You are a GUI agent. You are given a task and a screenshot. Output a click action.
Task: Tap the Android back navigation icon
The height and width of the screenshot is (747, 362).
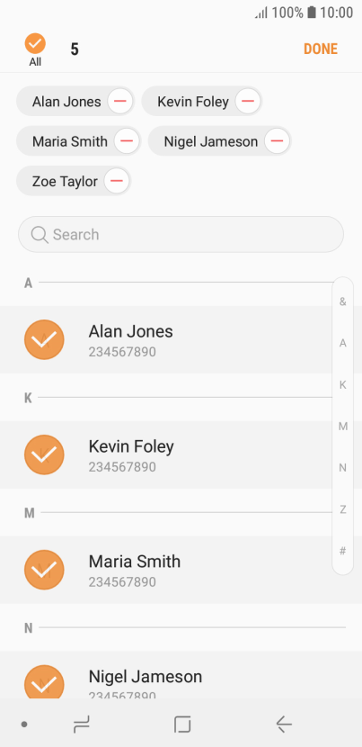284,724
